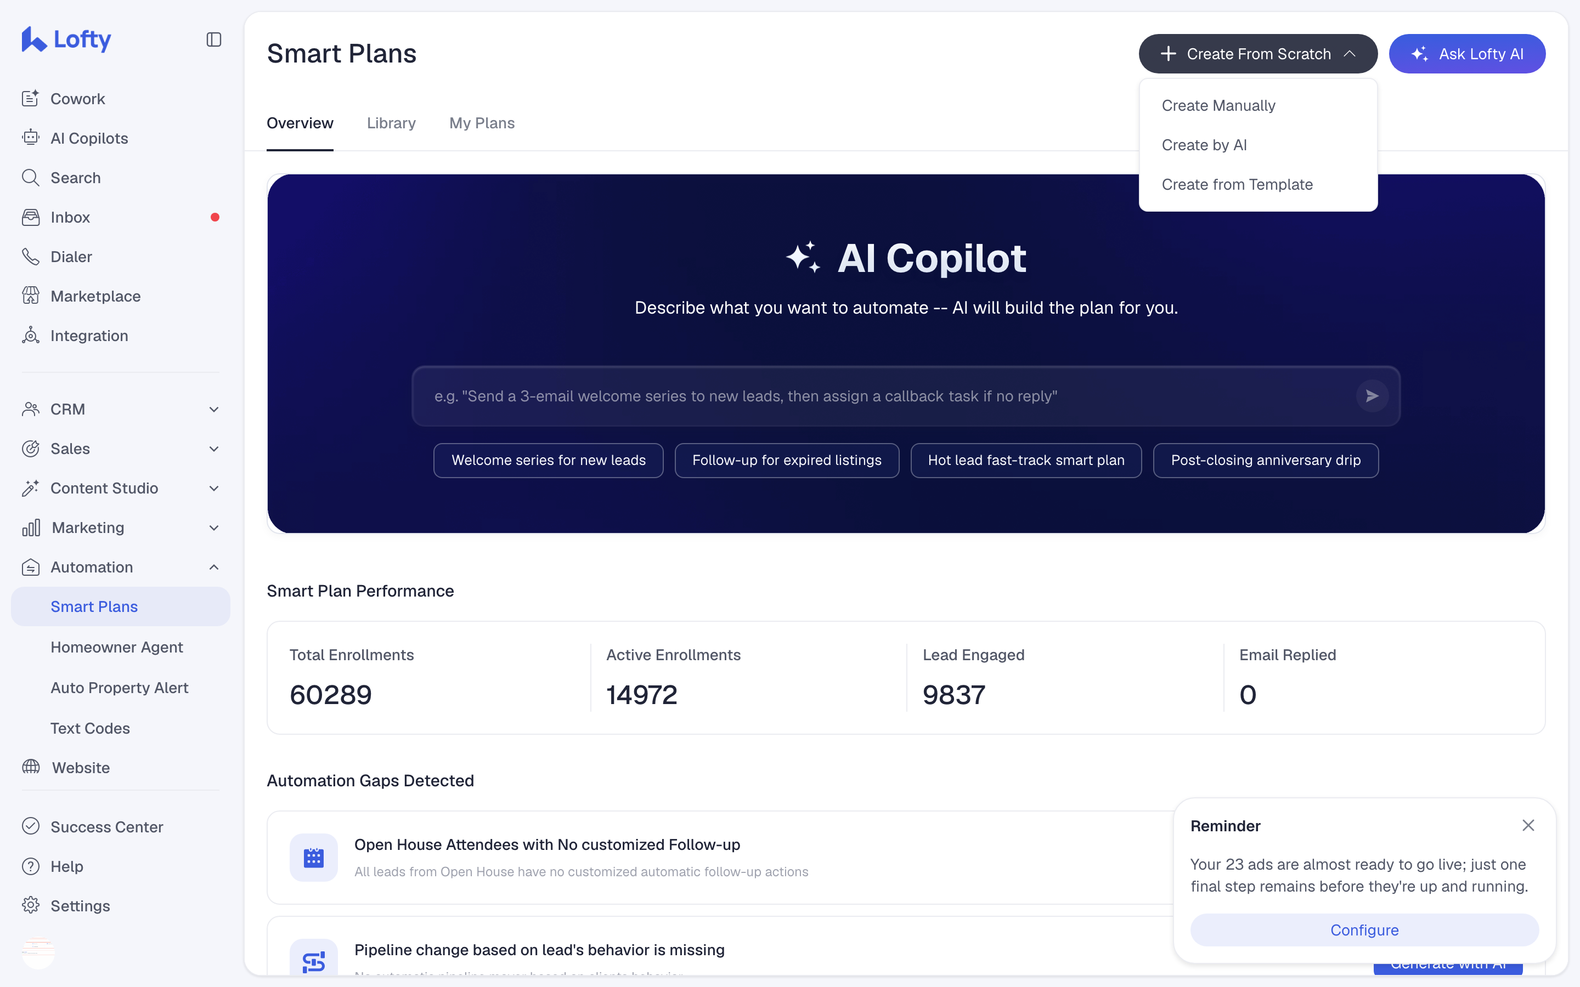Screen dimensions: 1580x987
Task: Send the AI Copilot prompt arrow
Action: point(1372,395)
